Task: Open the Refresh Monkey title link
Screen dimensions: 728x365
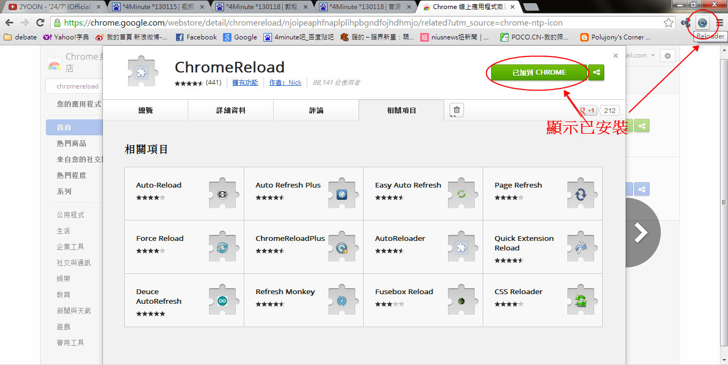Action: (285, 291)
